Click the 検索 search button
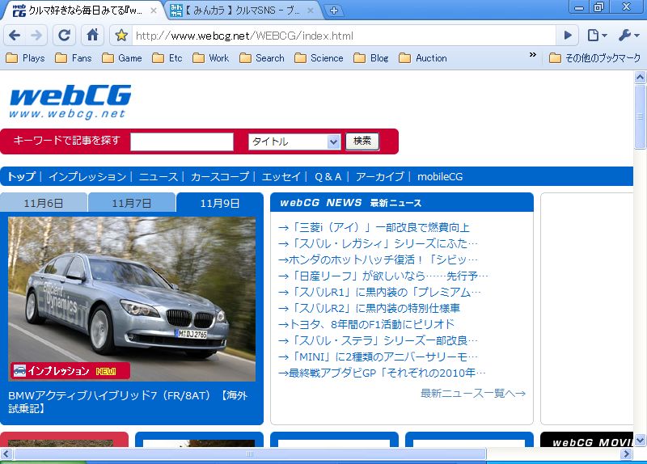Image resolution: width=647 pixels, height=464 pixels. pyautogui.click(x=362, y=141)
